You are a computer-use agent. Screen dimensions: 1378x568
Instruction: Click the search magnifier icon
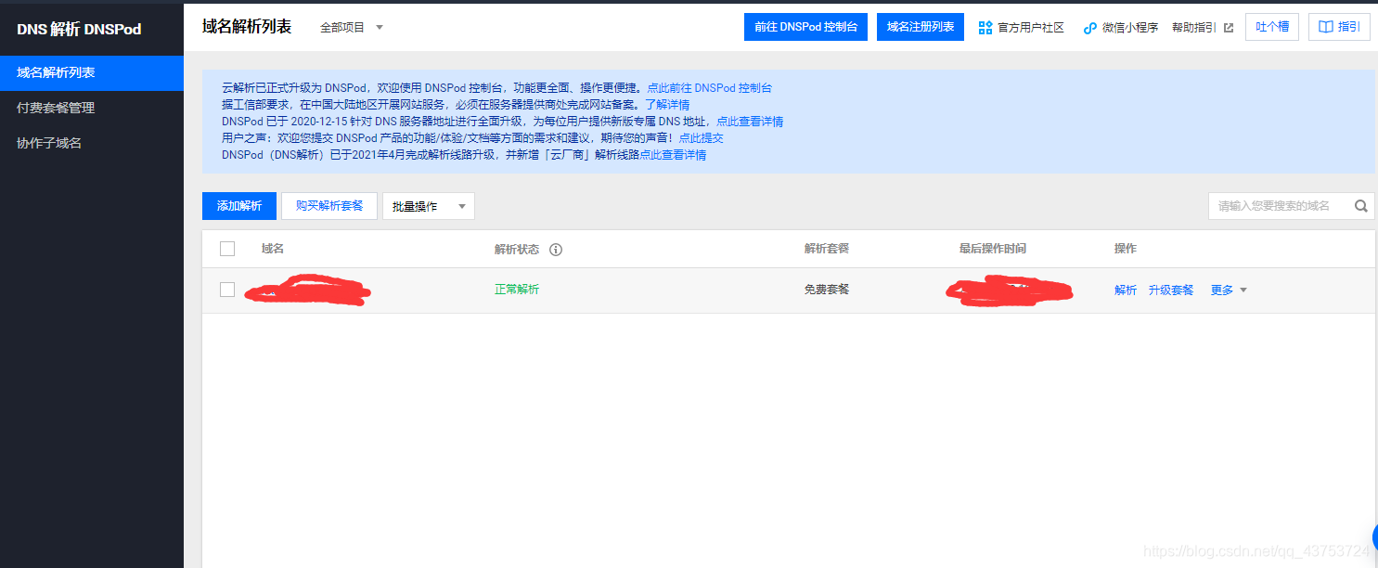click(1360, 206)
